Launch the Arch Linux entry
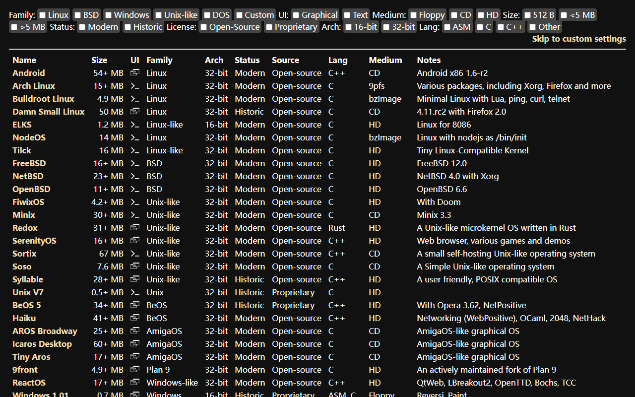Screen dimensions: 635x397 [34, 86]
